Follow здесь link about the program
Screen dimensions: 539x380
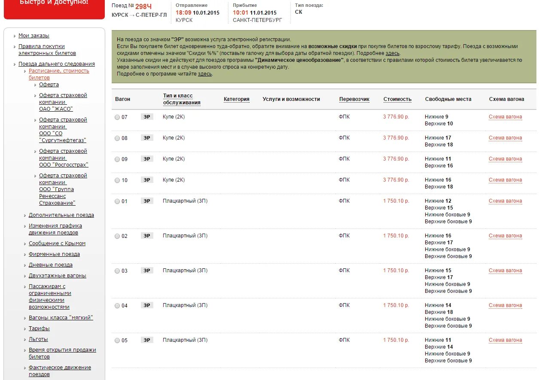205,74
